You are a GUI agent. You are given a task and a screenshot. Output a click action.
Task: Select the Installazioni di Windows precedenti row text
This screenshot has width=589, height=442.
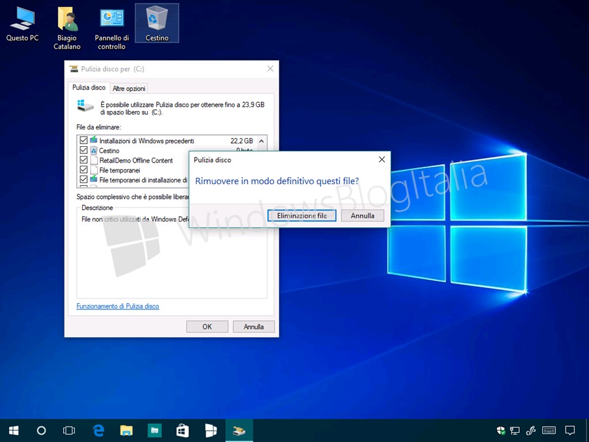[147, 141]
